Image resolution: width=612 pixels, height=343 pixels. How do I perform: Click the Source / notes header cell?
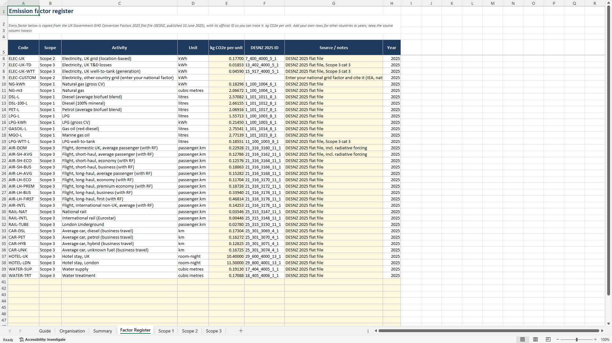coord(334,48)
